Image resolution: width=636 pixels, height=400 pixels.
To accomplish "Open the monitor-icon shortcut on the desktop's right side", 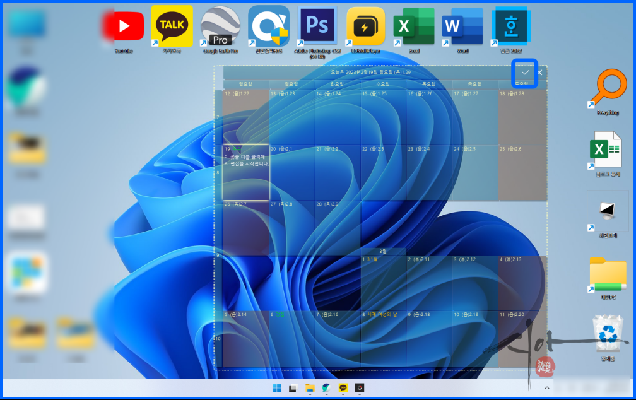I will tap(608, 215).
